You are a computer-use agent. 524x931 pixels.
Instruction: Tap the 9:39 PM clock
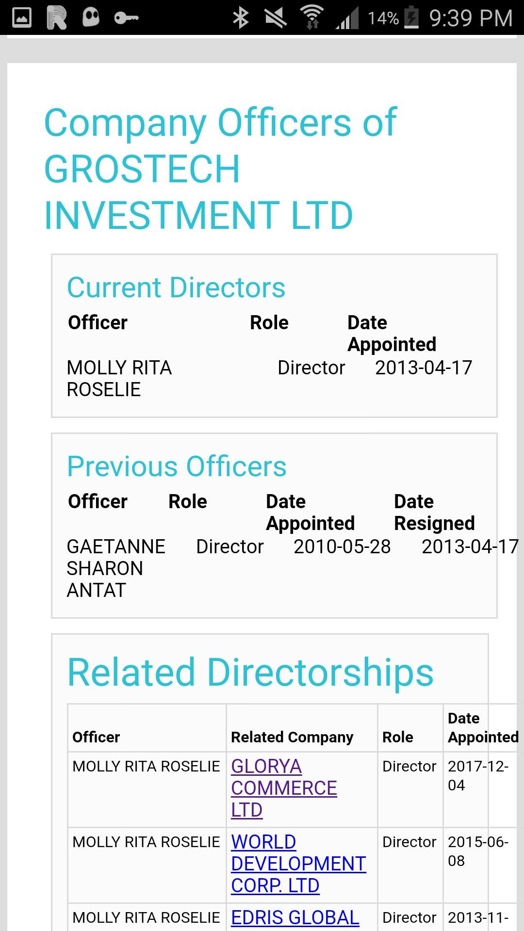(471, 18)
